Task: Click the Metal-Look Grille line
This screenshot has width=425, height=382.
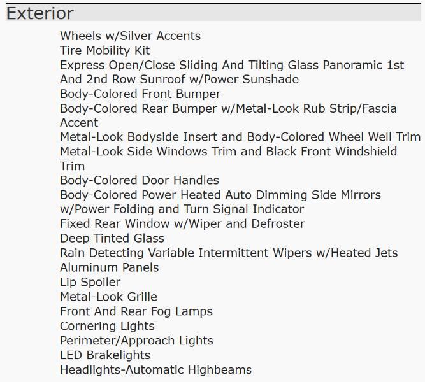Action: (108, 297)
